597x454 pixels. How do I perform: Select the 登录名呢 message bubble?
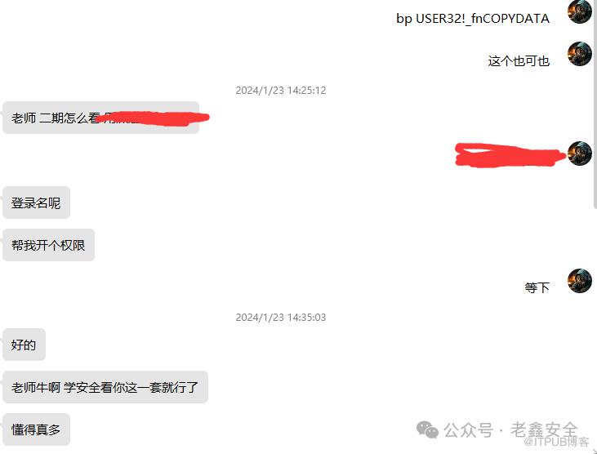point(36,203)
